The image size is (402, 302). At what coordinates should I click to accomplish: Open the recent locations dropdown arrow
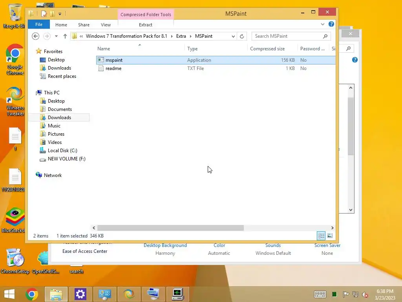click(56, 36)
